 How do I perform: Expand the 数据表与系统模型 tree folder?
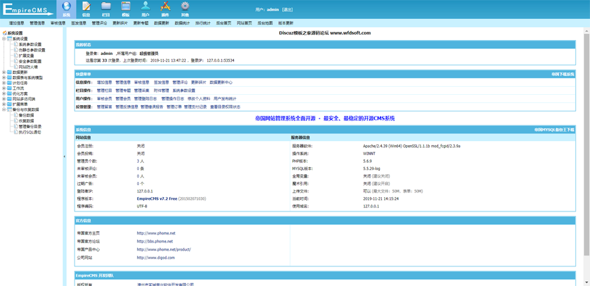(x=4, y=78)
